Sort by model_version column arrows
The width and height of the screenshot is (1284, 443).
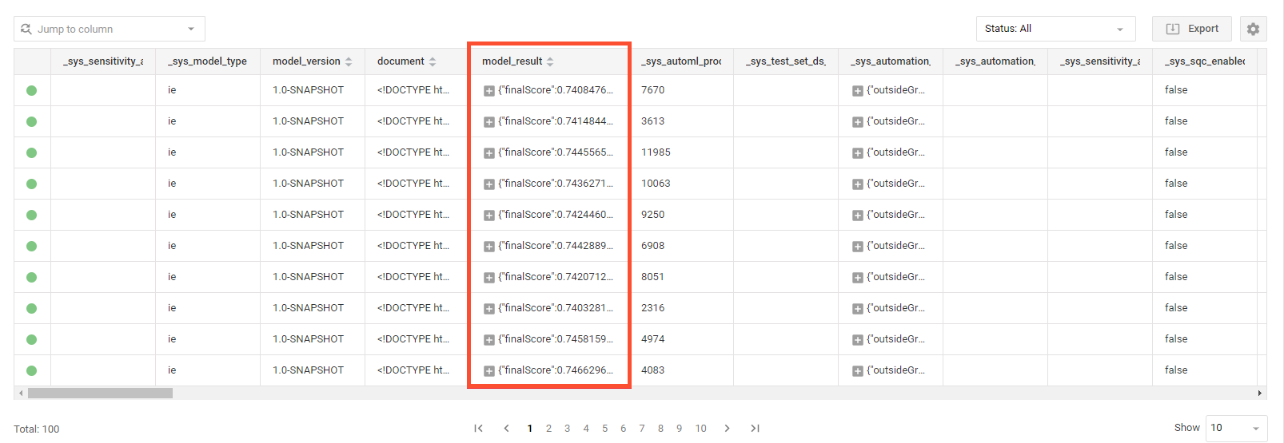[x=349, y=61]
